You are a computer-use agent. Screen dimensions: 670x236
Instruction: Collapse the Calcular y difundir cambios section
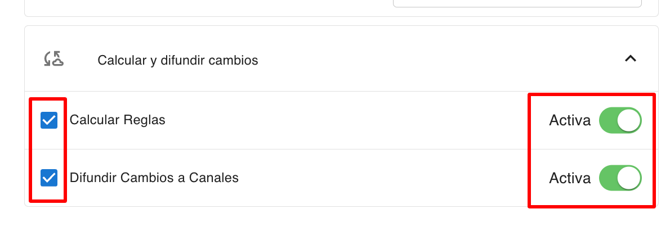pyautogui.click(x=631, y=58)
